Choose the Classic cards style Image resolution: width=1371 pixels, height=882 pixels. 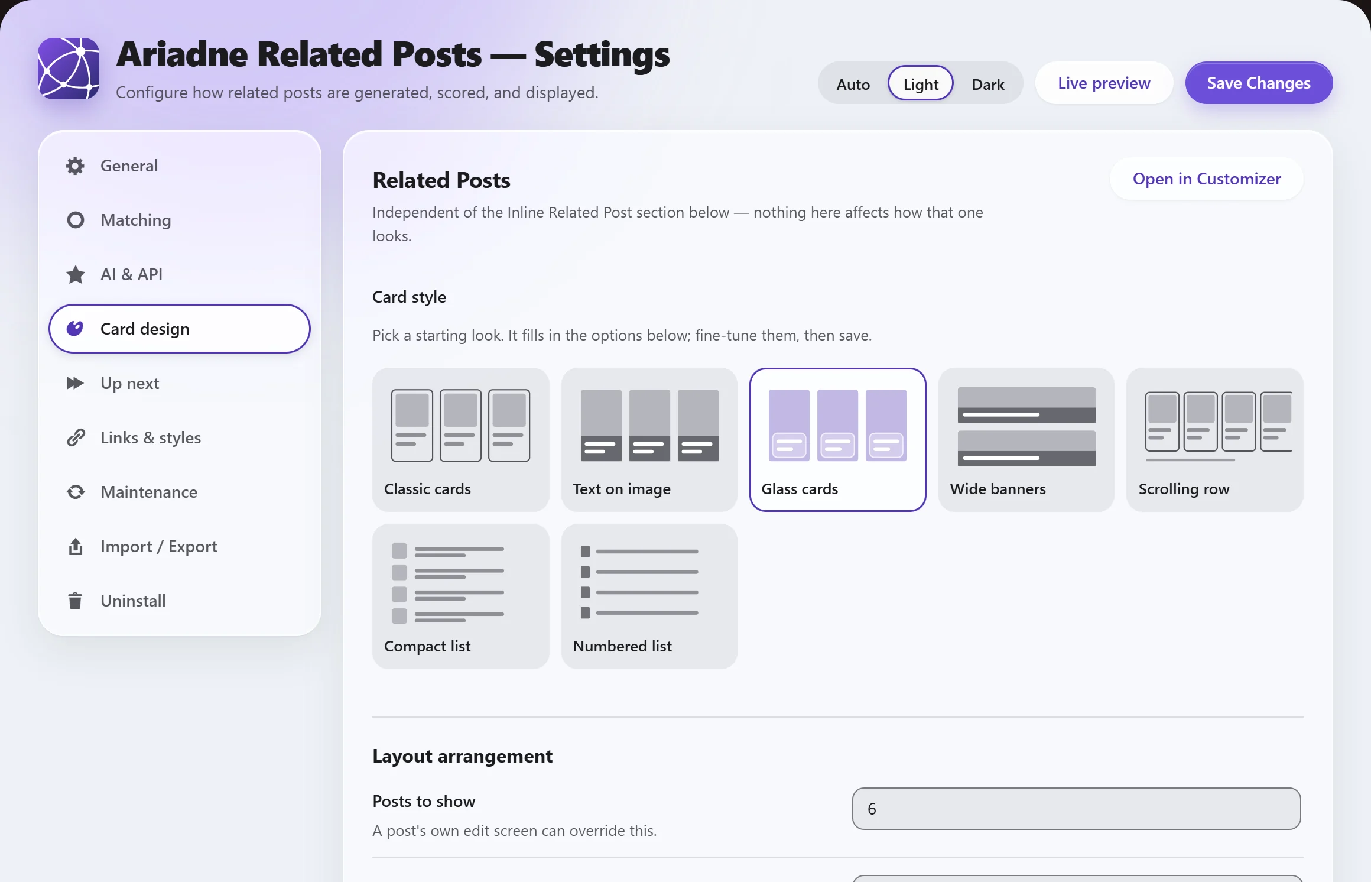tap(460, 440)
